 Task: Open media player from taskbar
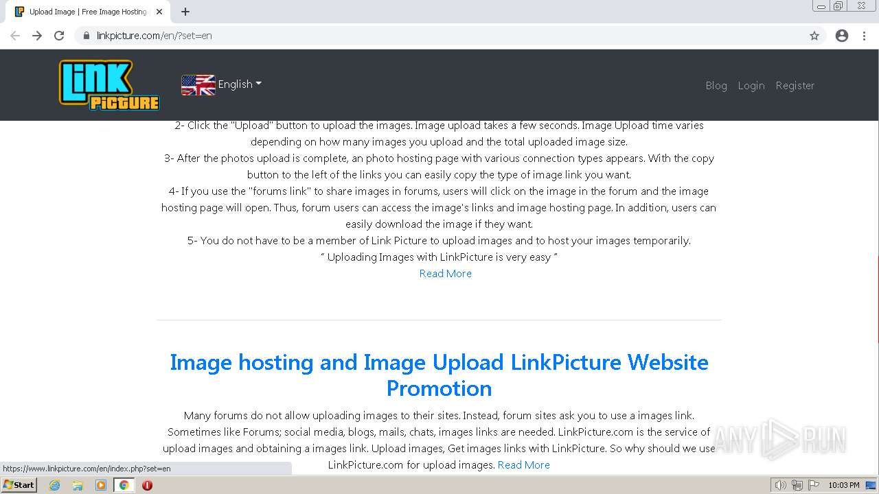pyautogui.click(x=101, y=485)
